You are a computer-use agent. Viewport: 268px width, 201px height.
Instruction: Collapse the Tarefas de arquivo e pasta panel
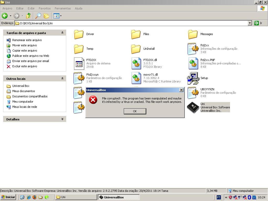[62, 33]
